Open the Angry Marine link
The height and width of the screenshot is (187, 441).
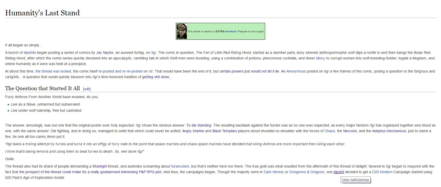[x=193, y=131]
